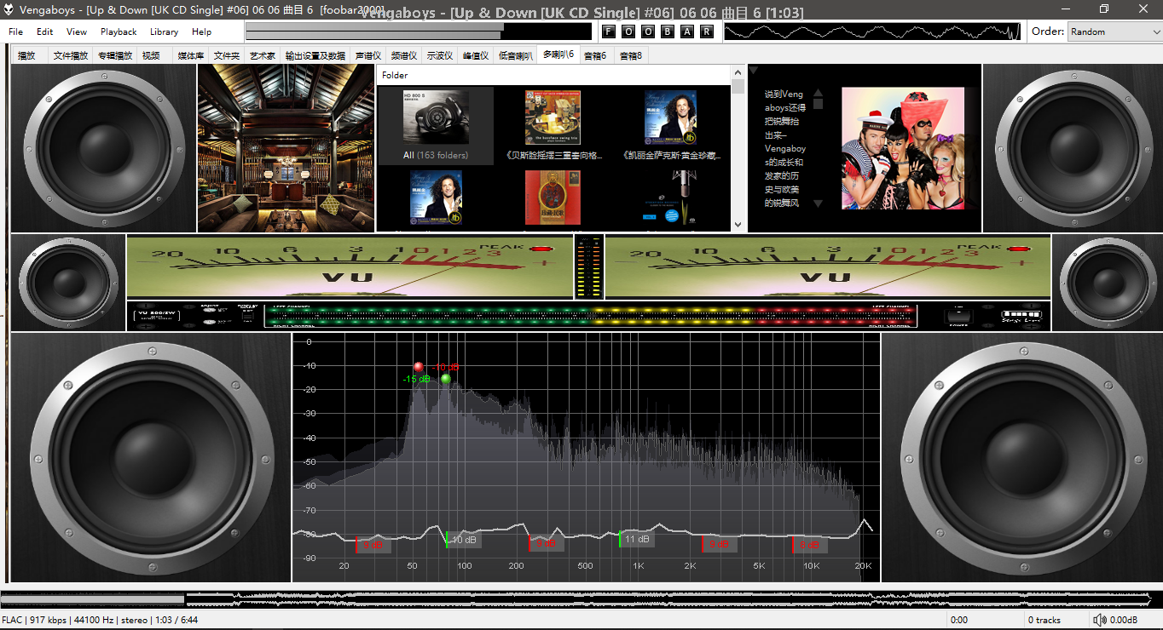Viewport: 1163px width, 630px height.
Task: Click the volume speaker icon in status bar
Action: (1100, 620)
